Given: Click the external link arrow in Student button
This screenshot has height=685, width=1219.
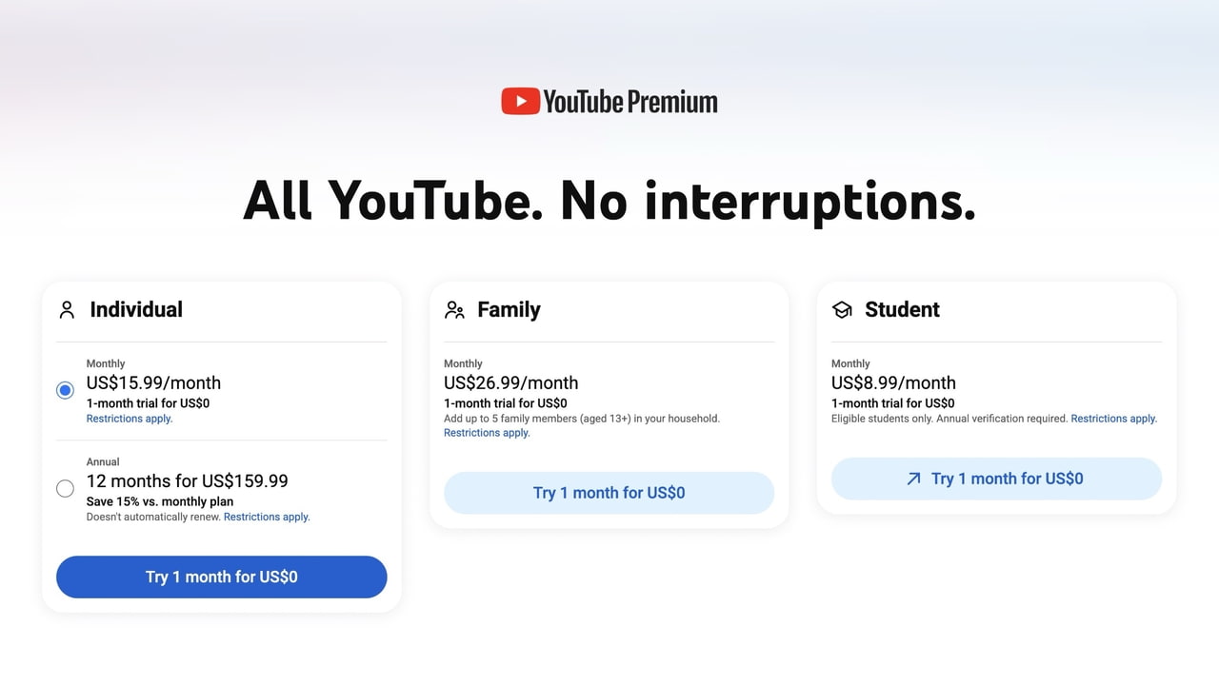Looking at the screenshot, I should (x=911, y=479).
